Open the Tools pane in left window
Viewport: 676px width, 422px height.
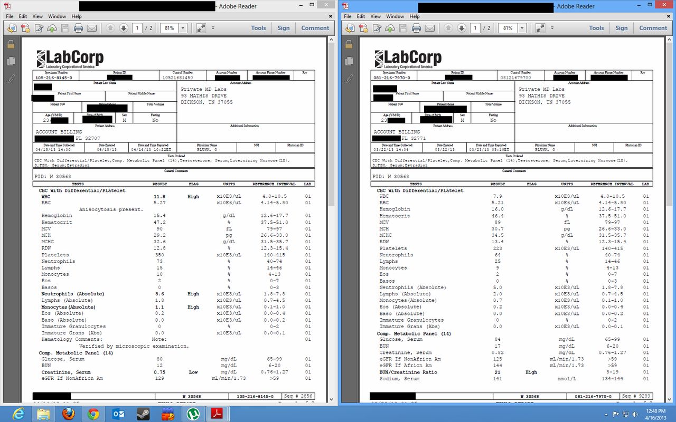[x=258, y=28]
